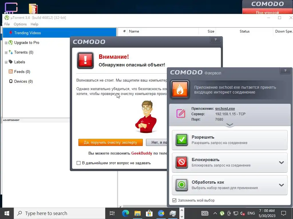
Task: Open the Windows Start menu
Action: (x=7, y=213)
